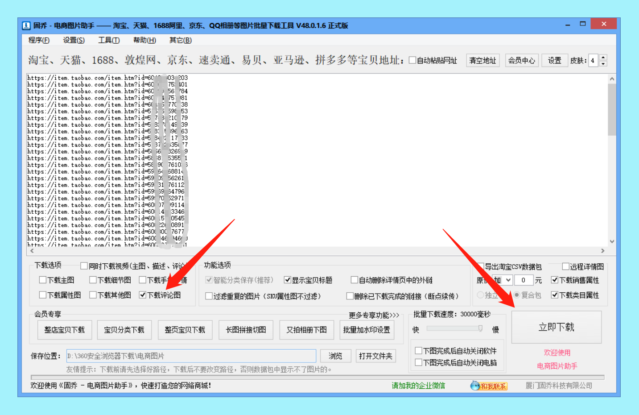
Task: Click the 欢迎使用 pink text
Action: coord(557,353)
